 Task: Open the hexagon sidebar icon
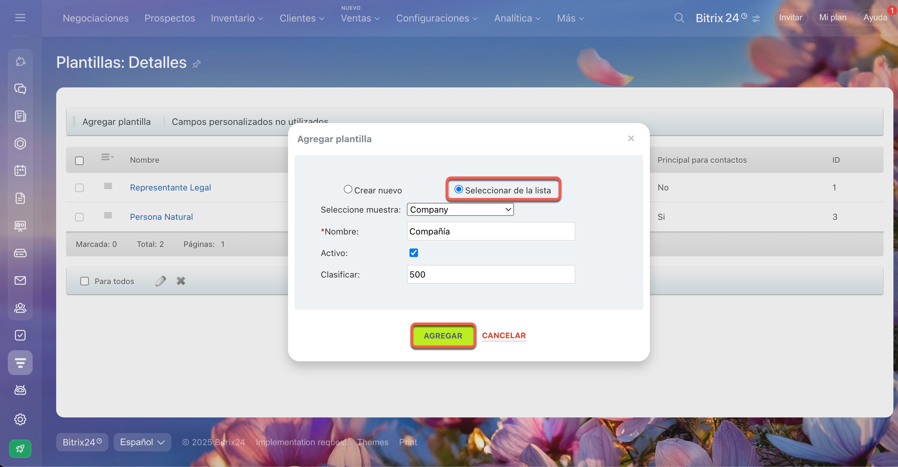20,143
